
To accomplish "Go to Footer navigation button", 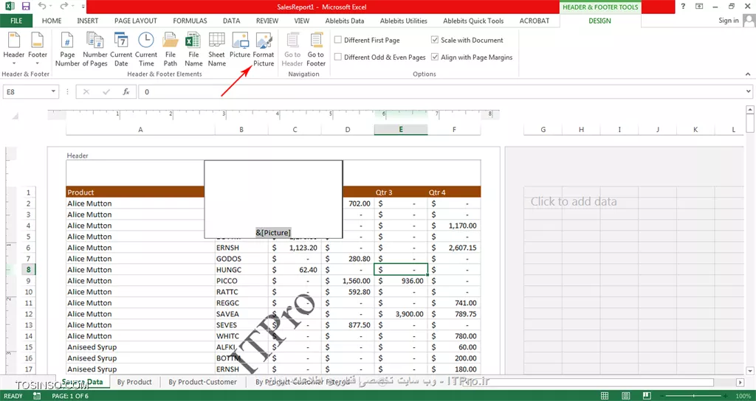I will click(x=316, y=49).
